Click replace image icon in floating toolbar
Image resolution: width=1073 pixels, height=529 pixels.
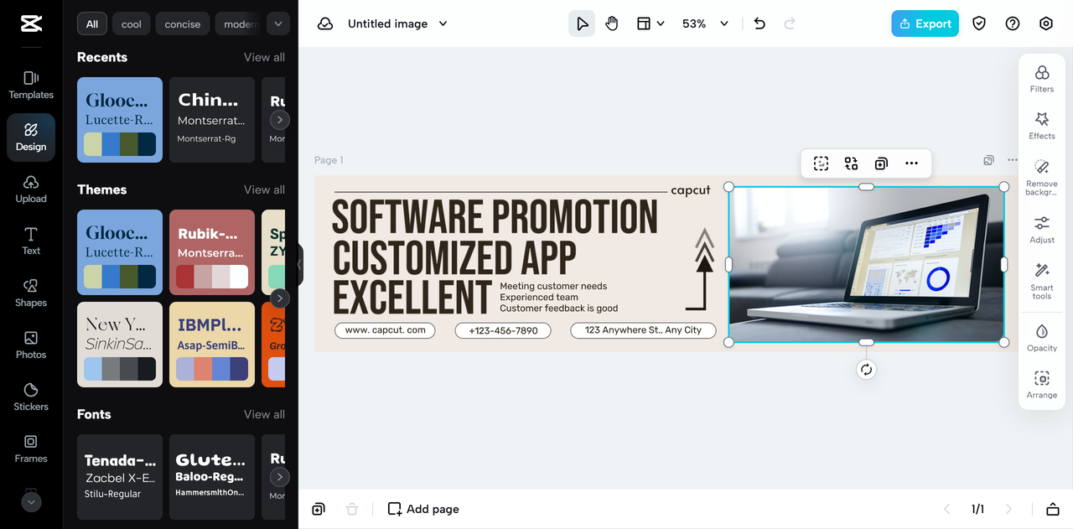[x=851, y=163]
